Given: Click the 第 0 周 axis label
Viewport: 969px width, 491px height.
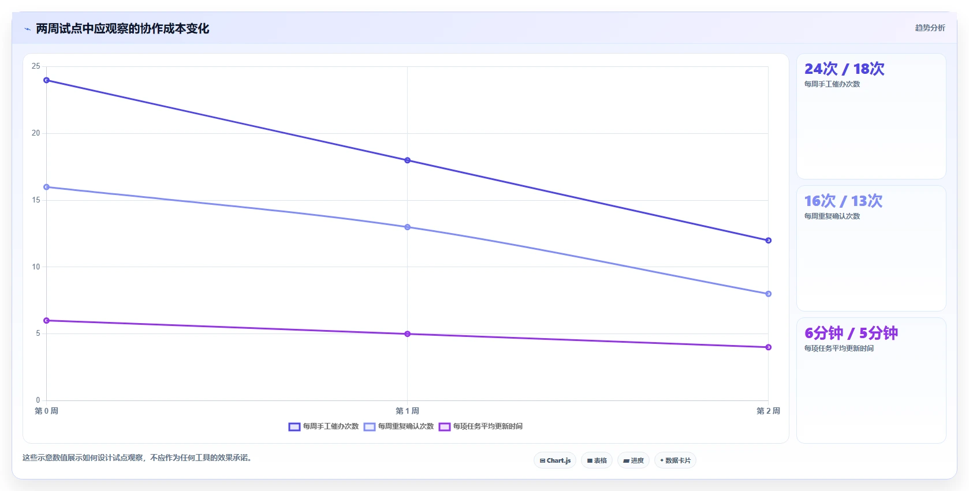Looking at the screenshot, I should tap(47, 411).
